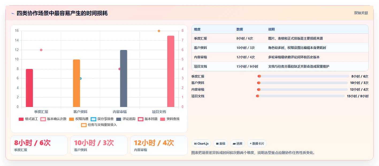Click the Chart.js tag chip
Viewport: 379px width, 166px height.
pos(201,144)
